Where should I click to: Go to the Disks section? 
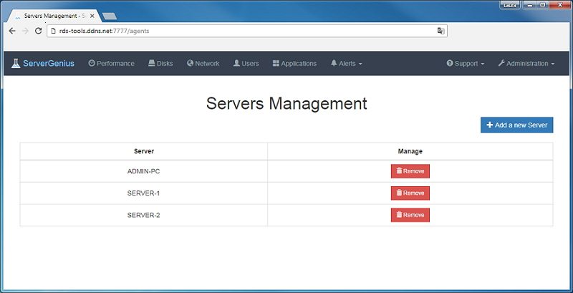click(x=160, y=64)
